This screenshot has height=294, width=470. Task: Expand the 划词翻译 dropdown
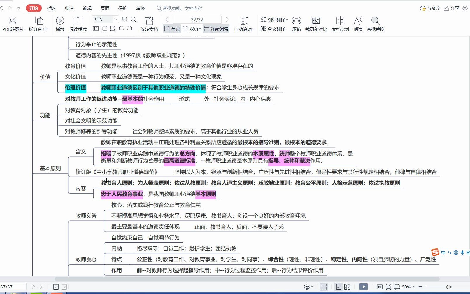pos(287,20)
